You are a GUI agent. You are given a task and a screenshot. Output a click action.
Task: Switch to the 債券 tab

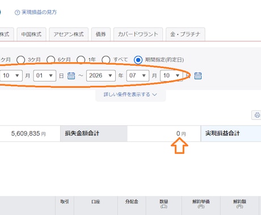coord(101,35)
